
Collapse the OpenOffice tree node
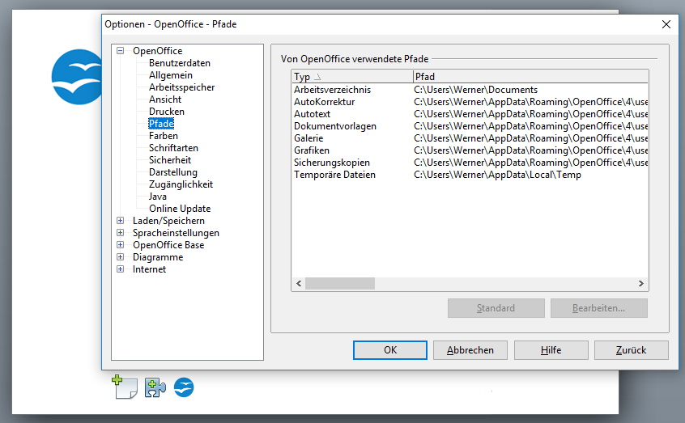pyautogui.click(x=121, y=51)
